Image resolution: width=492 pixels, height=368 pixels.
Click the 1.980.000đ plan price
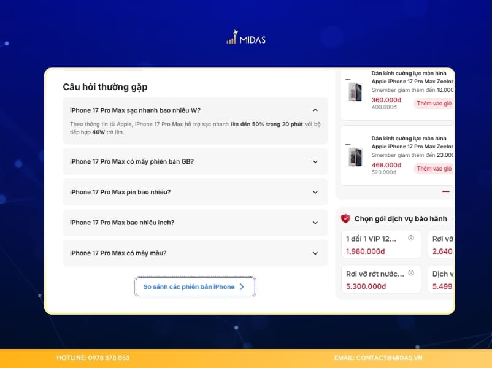coord(365,251)
